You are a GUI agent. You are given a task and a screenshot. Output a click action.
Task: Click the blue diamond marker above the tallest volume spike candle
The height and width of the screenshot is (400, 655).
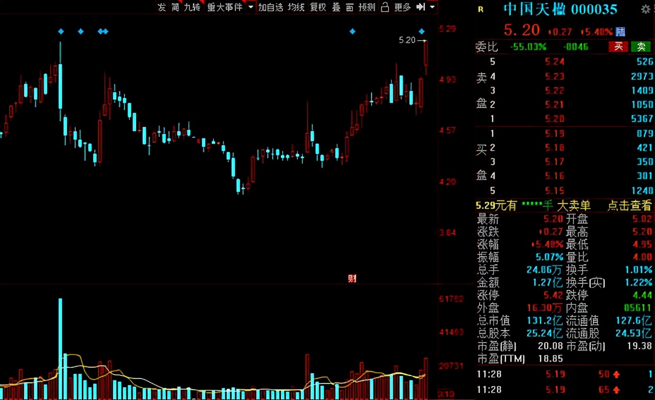pos(61,32)
